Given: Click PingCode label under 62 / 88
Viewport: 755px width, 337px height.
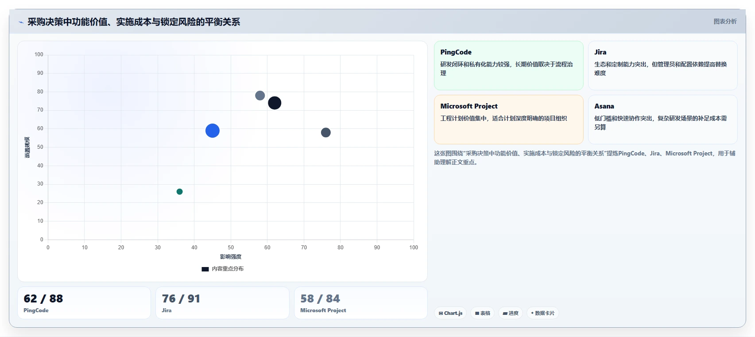Looking at the screenshot, I should point(36,310).
